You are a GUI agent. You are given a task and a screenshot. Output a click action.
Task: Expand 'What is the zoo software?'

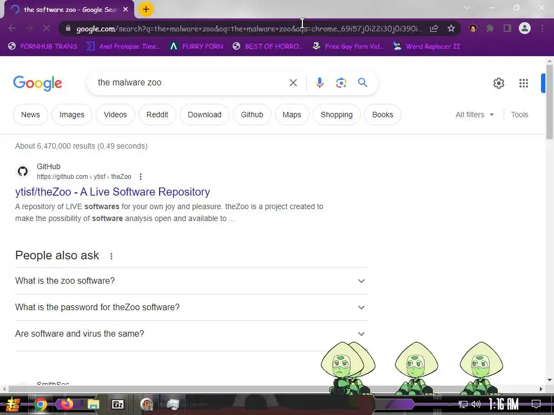coord(191,281)
